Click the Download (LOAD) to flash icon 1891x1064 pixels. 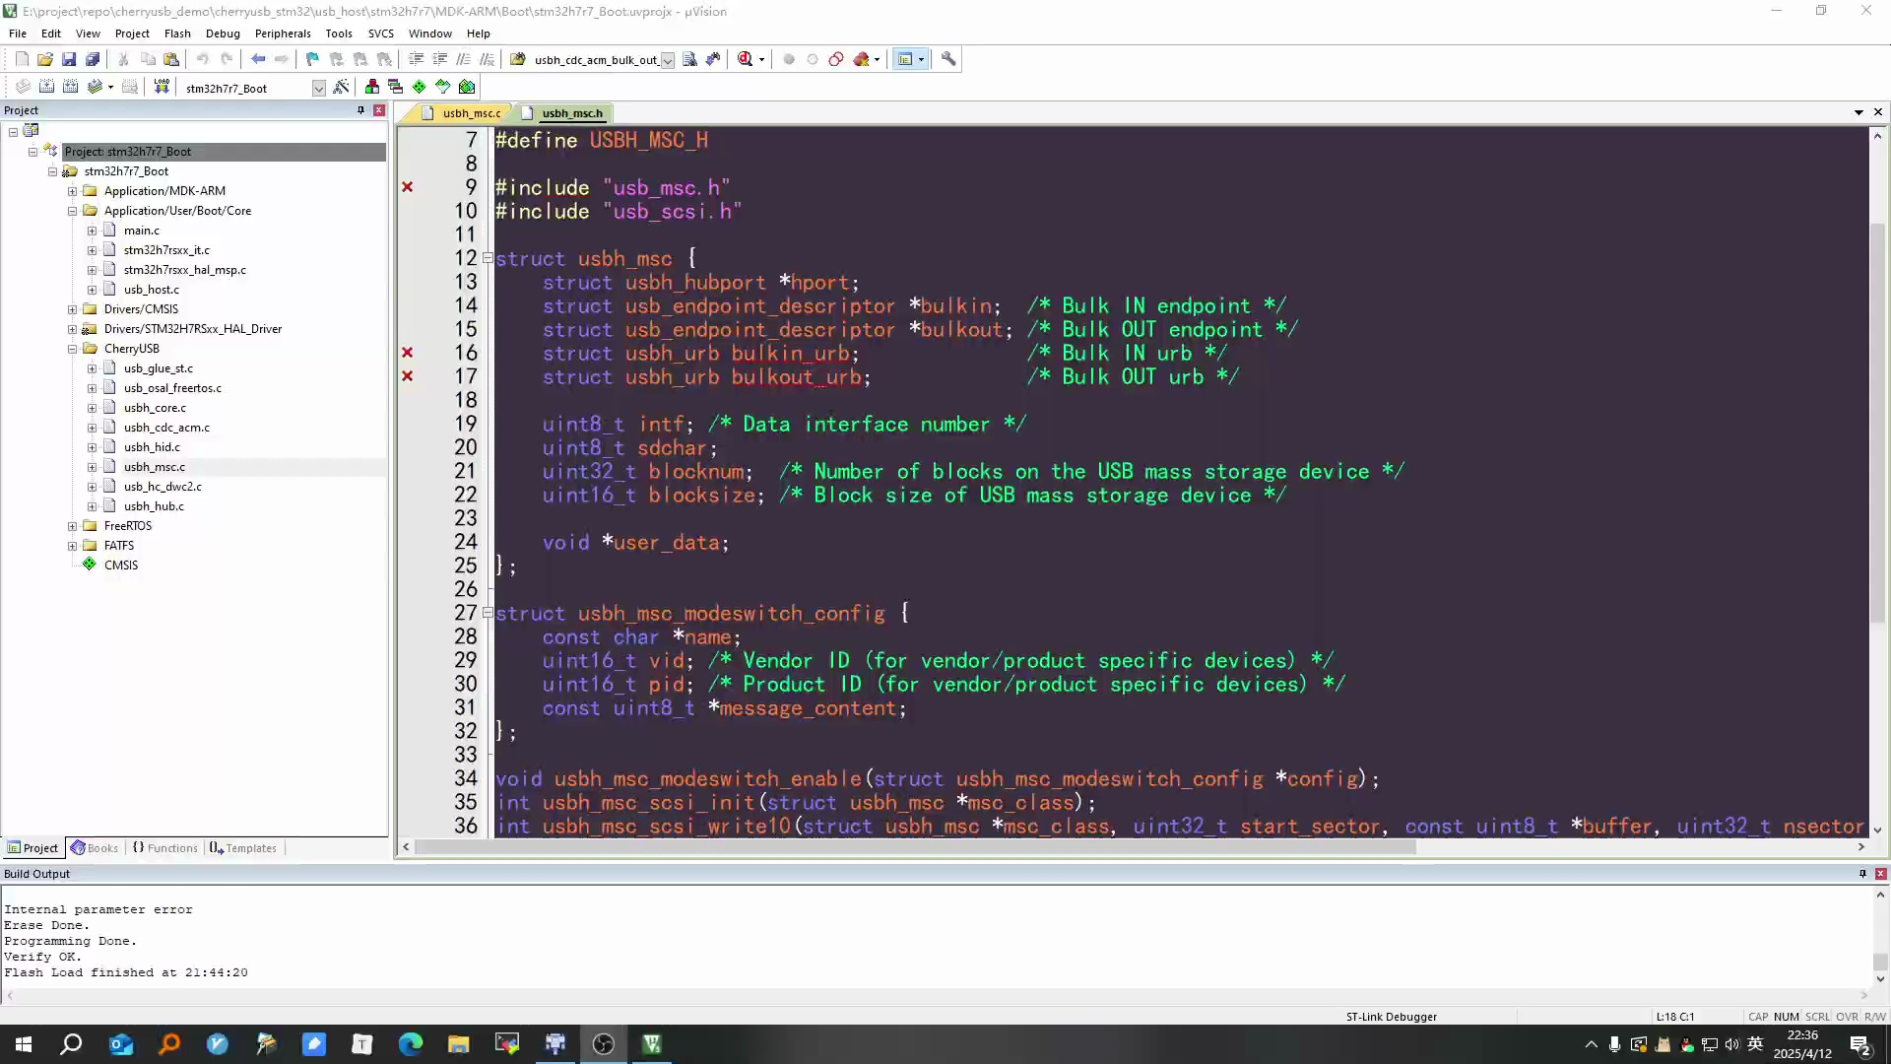tap(162, 87)
